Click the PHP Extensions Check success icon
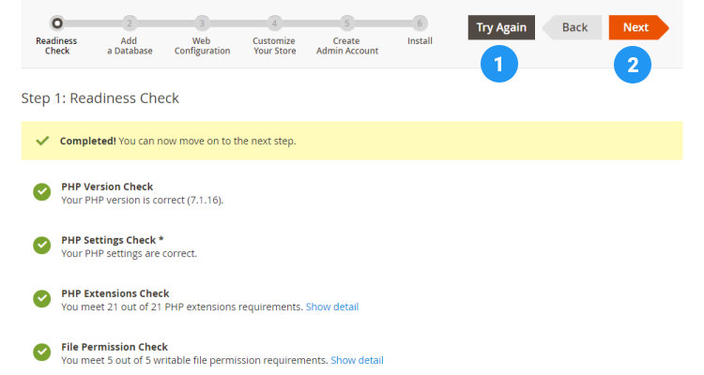Screen dimensions: 704x375 [x=42, y=299]
